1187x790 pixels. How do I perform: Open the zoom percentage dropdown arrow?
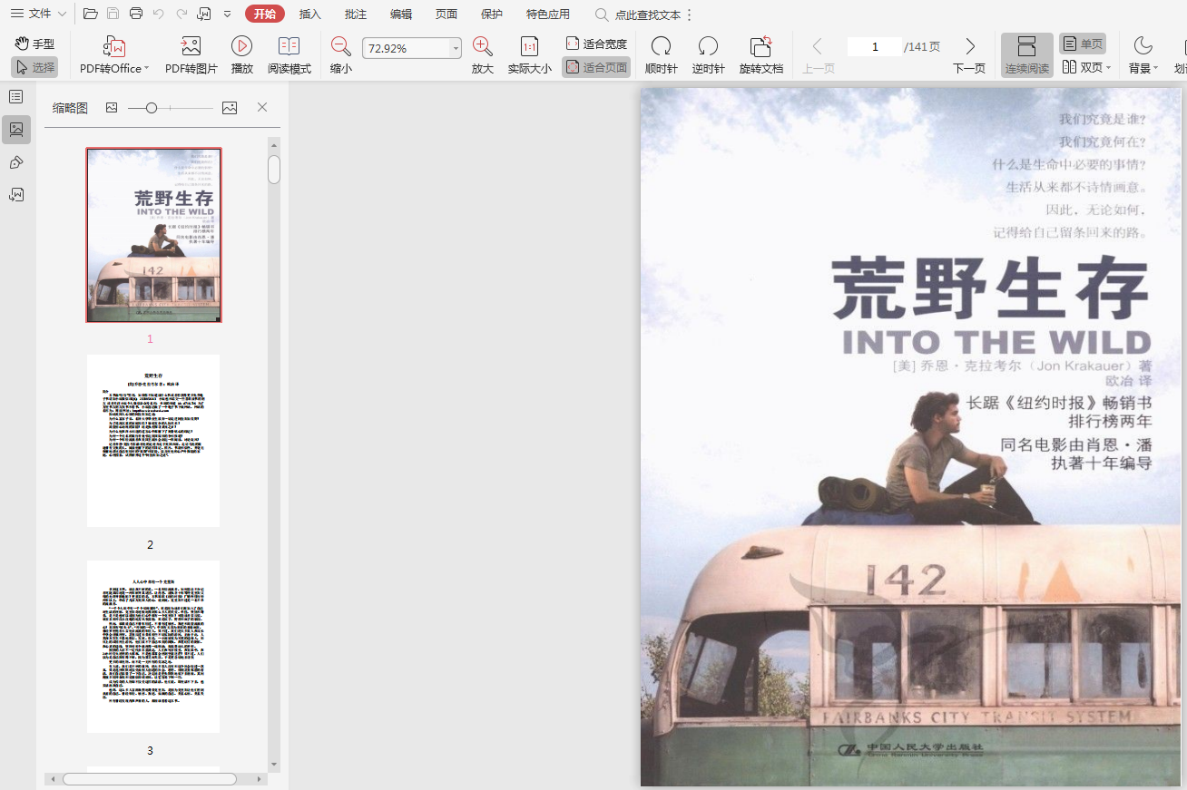[x=456, y=48]
